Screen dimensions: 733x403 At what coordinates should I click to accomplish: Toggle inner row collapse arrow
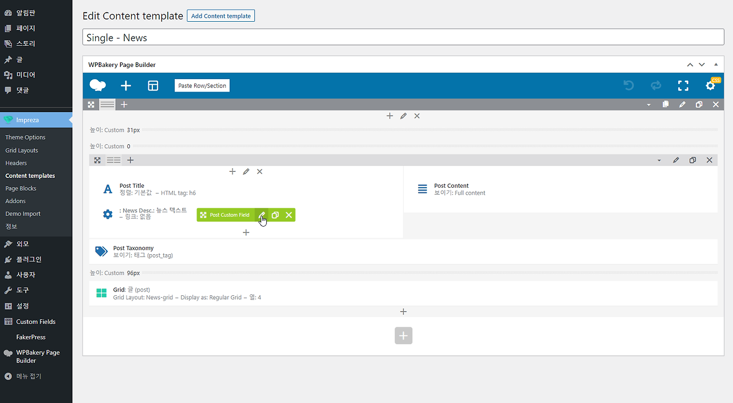(659, 160)
